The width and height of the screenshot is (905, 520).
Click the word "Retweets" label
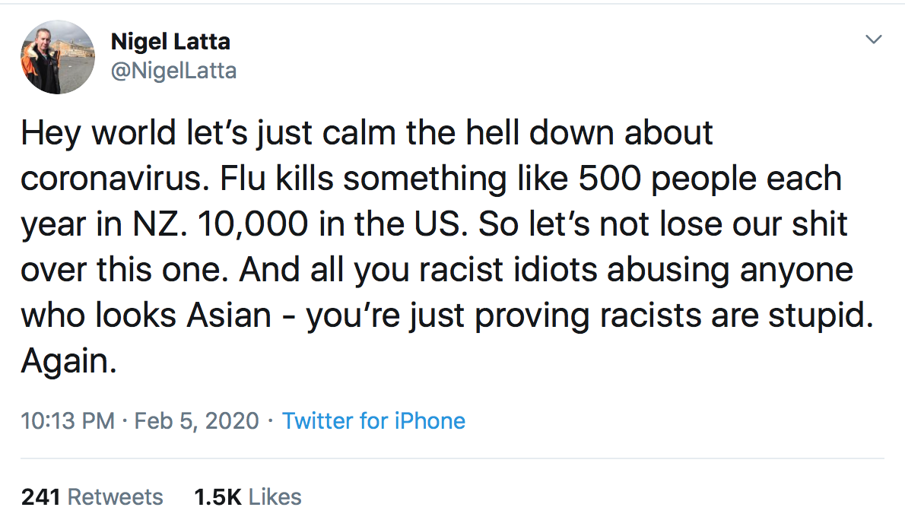(x=116, y=497)
